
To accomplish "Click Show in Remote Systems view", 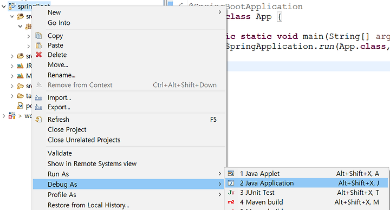I will (129, 164).
